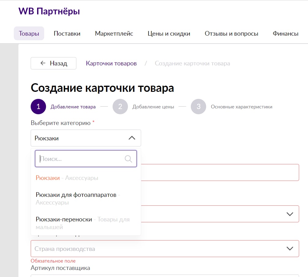Expand the Страна производства dropdown

tap(290, 248)
